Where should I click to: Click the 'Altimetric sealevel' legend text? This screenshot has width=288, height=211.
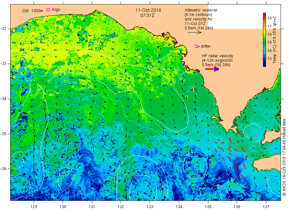pos(201,10)
